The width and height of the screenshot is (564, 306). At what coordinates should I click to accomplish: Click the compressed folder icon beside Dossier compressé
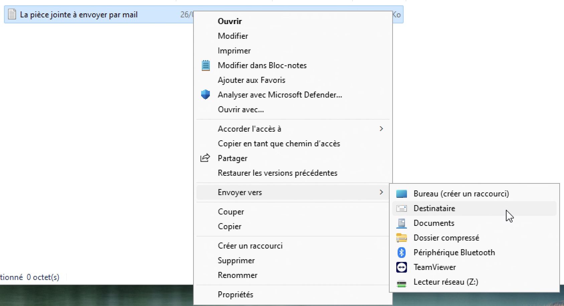point(402,238)
